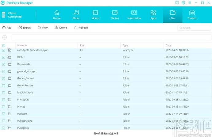Screen dimensions: 212x137
Task: Open the Videos section
Action: pyautogui.click(x=95, y=15)
